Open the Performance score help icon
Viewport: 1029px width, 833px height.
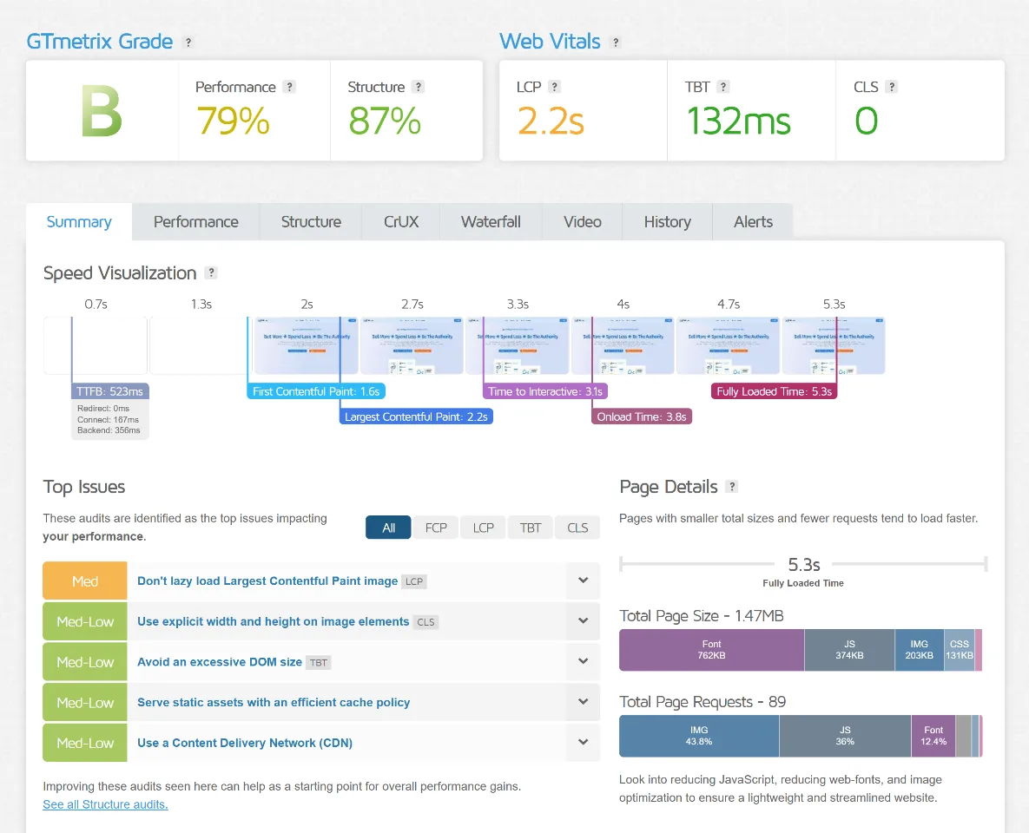click(290, 87)
